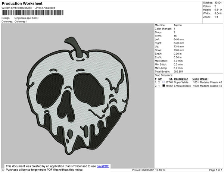Viewport: 224px width, 173px height.
Task: Click the Left value 64.0 mm
Action: coord(179,40)
